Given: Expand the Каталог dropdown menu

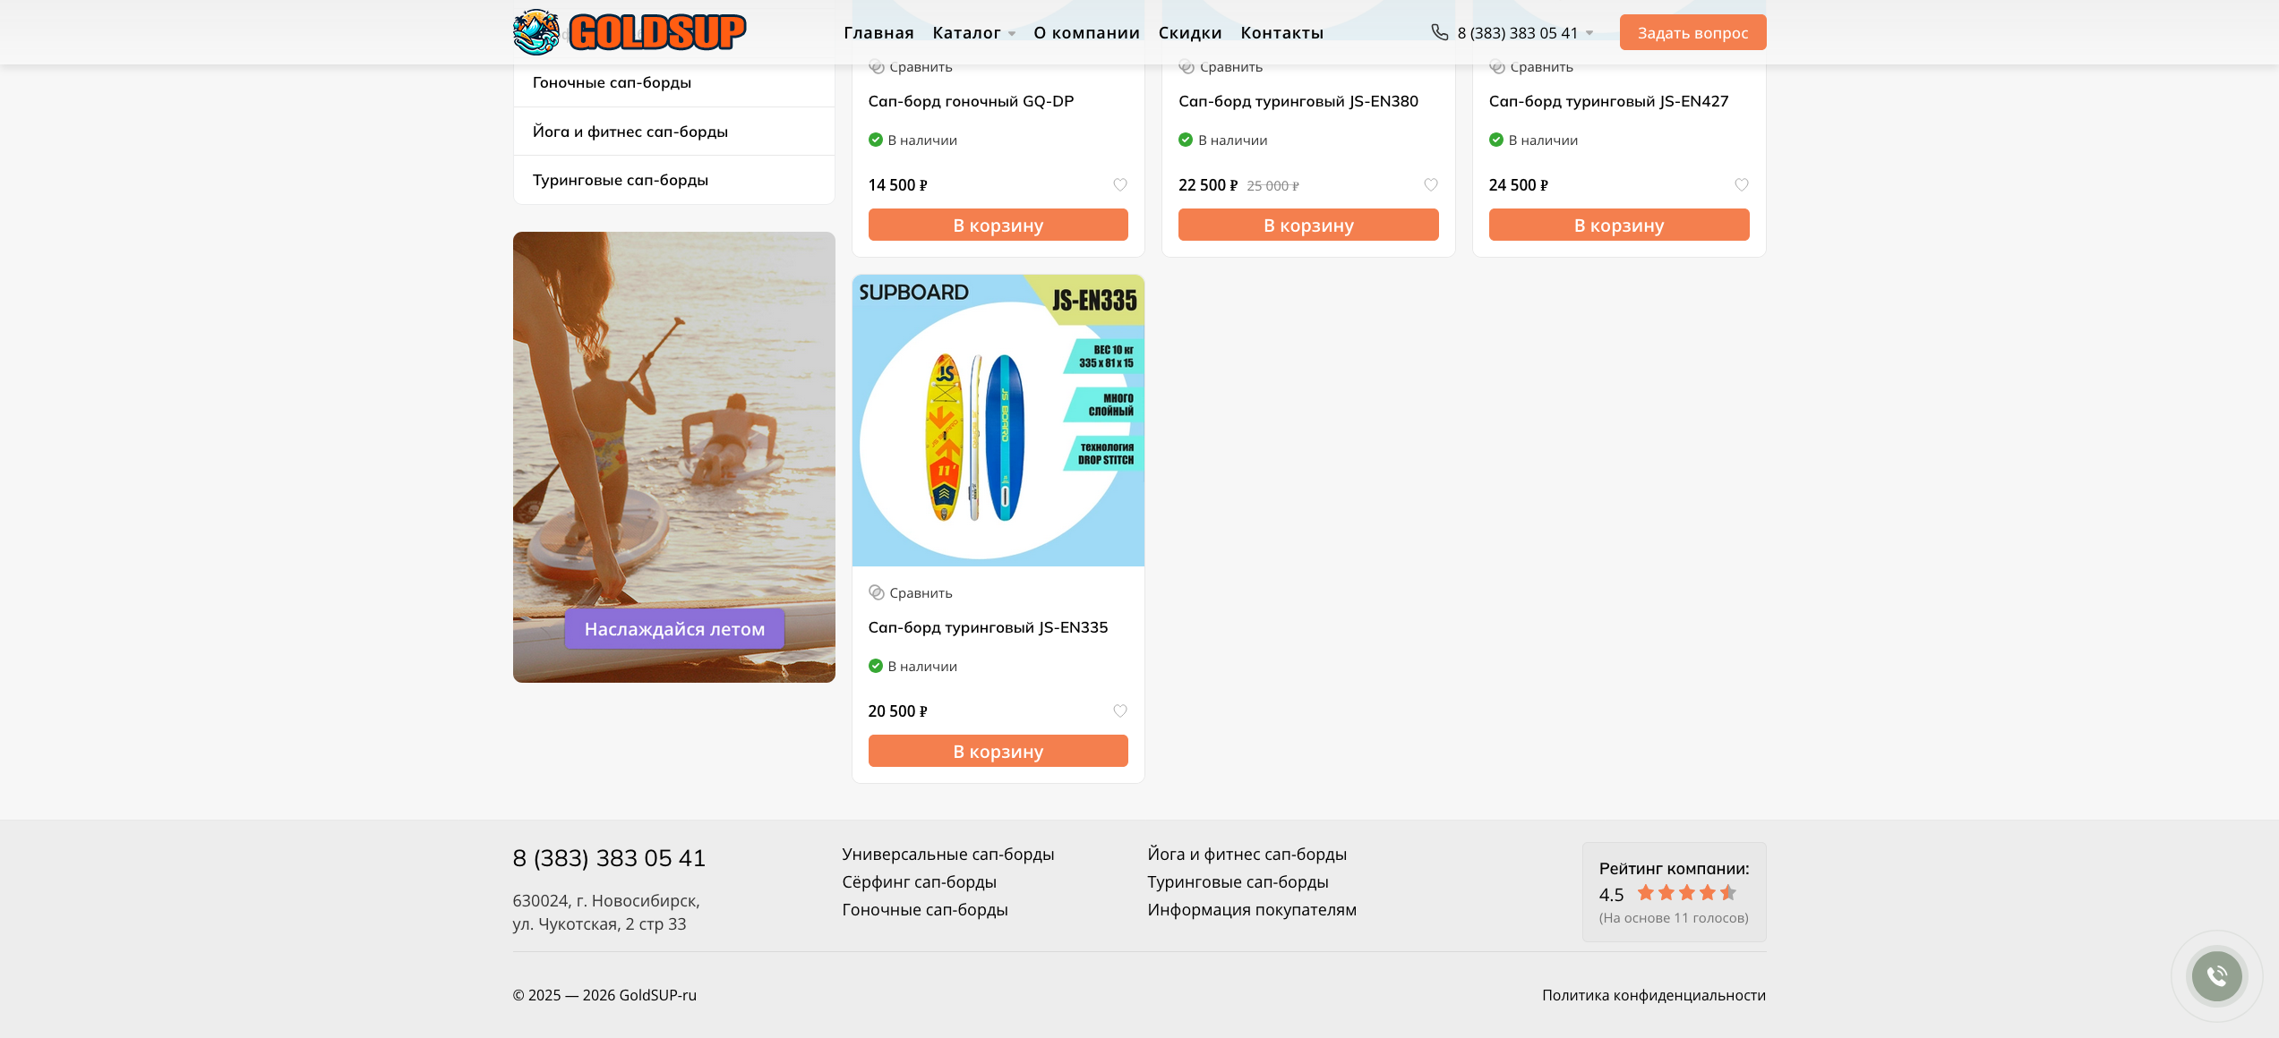Looking at the screenshot, I should pyautogui.click(x=974, y=33).
